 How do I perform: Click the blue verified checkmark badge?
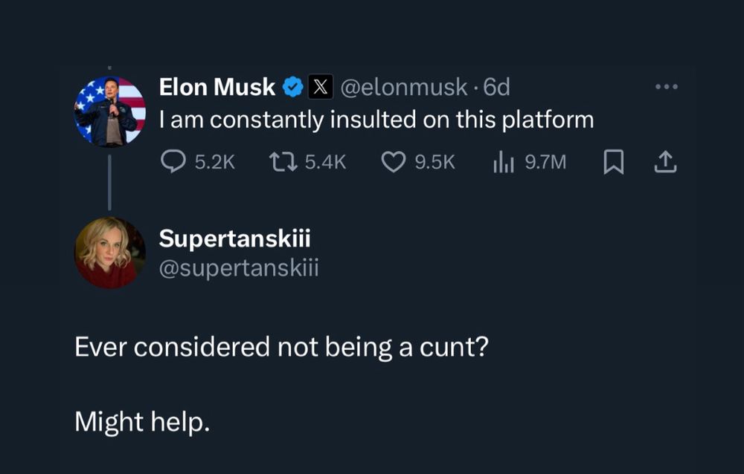[x=293, y=88]
